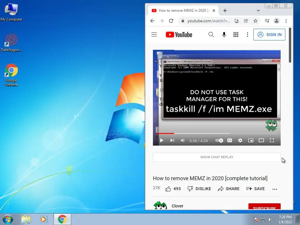
Task: Click the YouTube logo
Action: click(179, 35)
